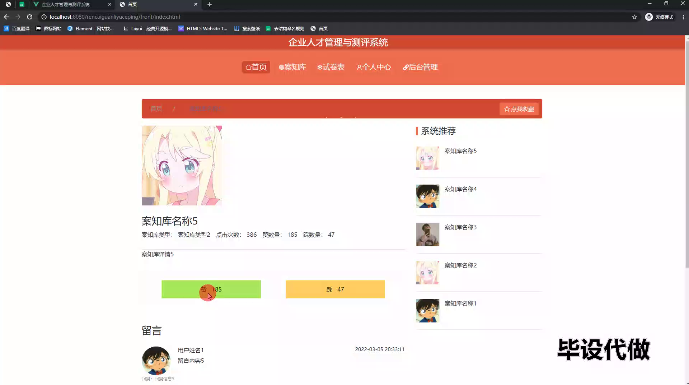Click the thumbnail beside 案知库名称5

click(427, 158)
